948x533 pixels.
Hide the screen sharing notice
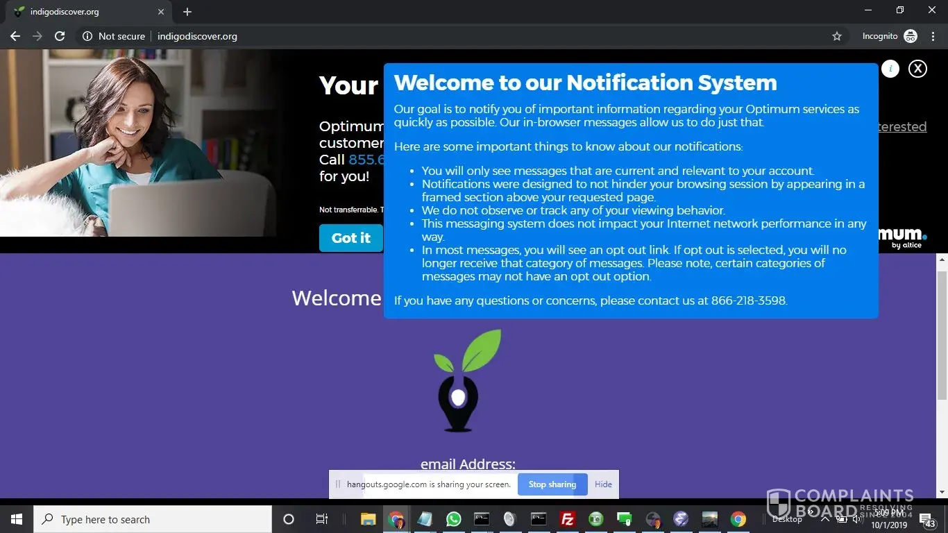click(x=603, y=484)
